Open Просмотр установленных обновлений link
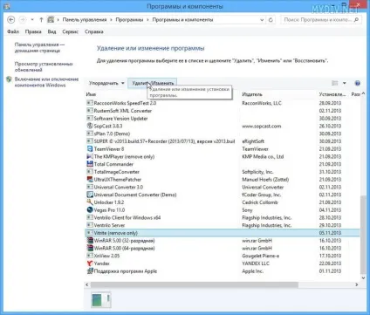This screenshot has width=370, height=315. click(44, 67)
